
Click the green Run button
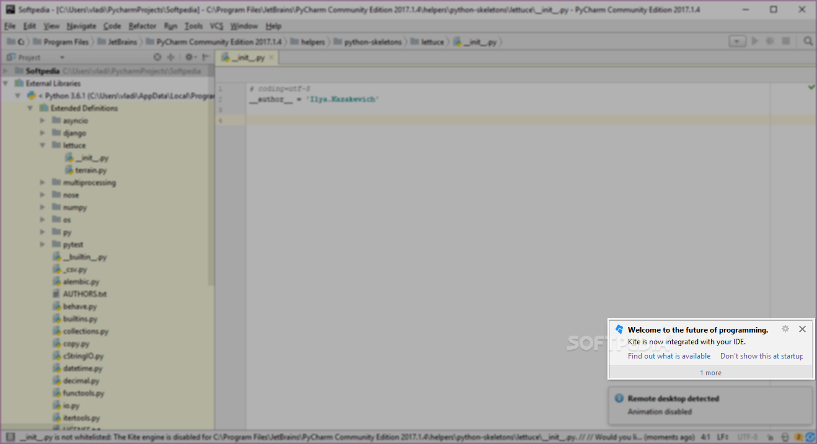point(755,41)
